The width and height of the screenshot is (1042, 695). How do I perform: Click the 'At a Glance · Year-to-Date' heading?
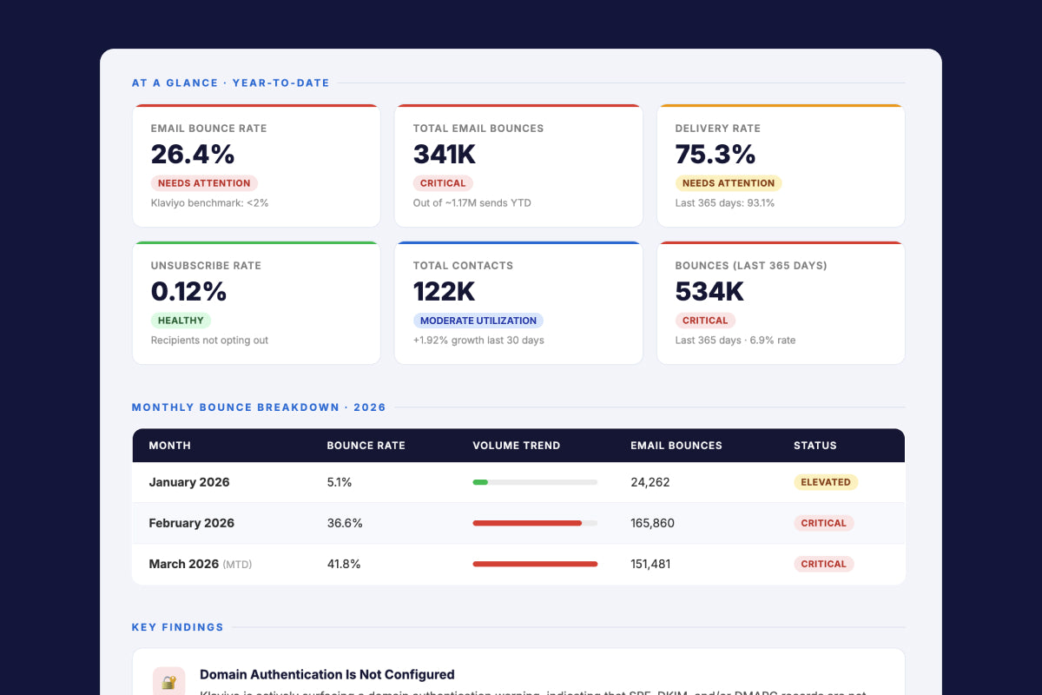(231, 83)
